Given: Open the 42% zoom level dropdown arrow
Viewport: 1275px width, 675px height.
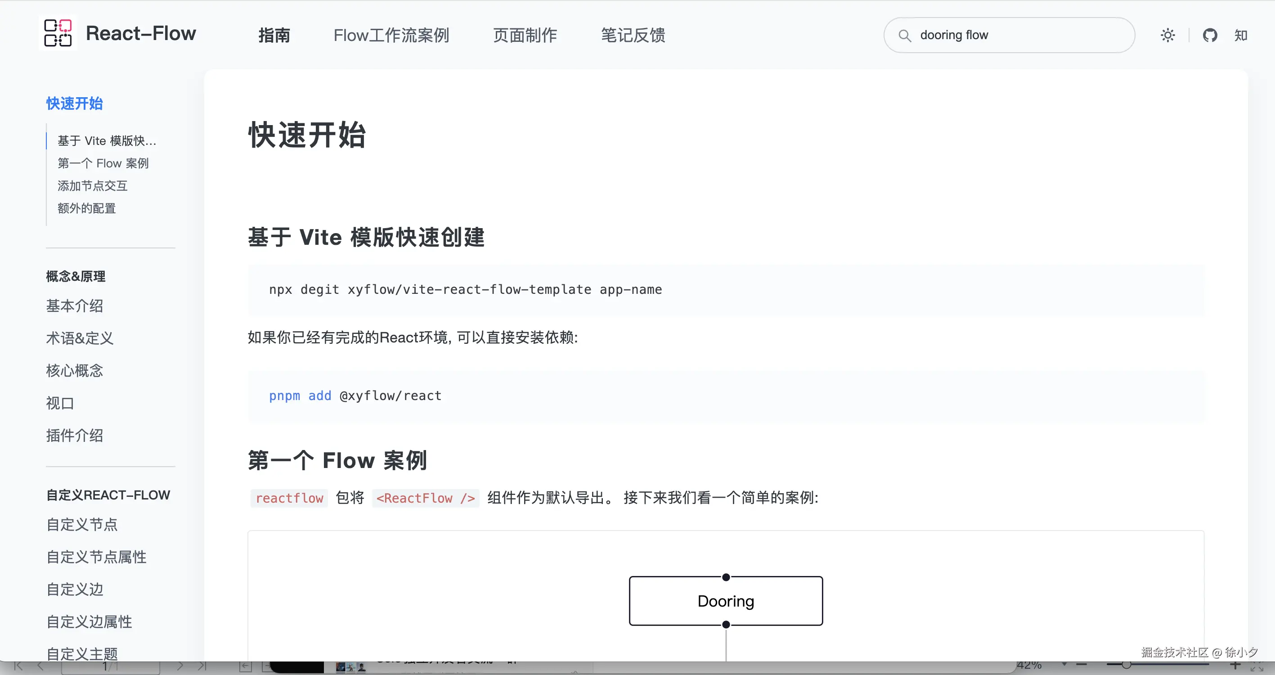Looking at the screenshot, I should pos(1064,665).
